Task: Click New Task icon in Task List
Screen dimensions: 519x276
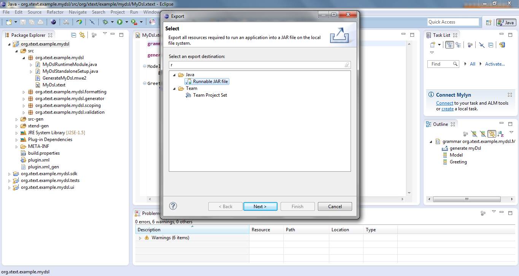Action: tap(433, 45)
